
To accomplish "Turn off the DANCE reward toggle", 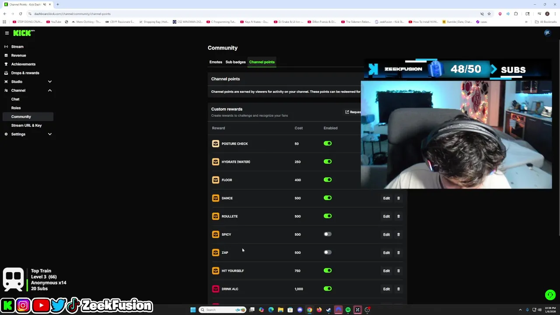I will coord(328,198).
